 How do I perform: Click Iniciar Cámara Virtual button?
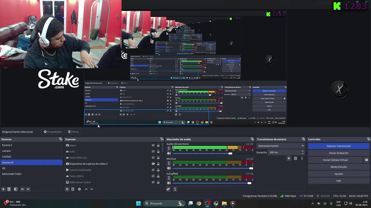[x=335, y=160]
